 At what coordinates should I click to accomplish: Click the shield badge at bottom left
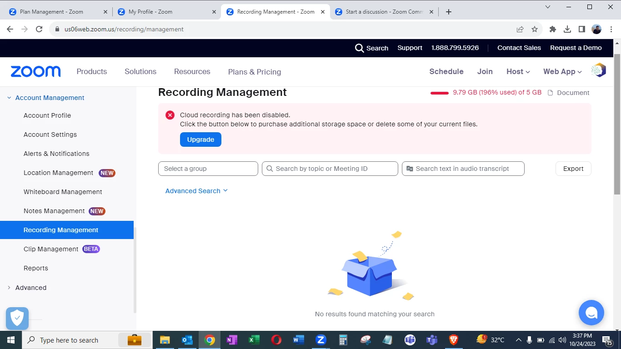click(17, 318)
